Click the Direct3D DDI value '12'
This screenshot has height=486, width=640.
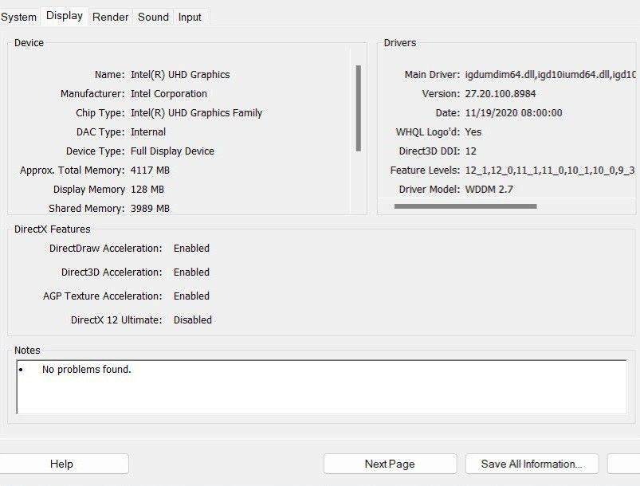click(470, 151)
